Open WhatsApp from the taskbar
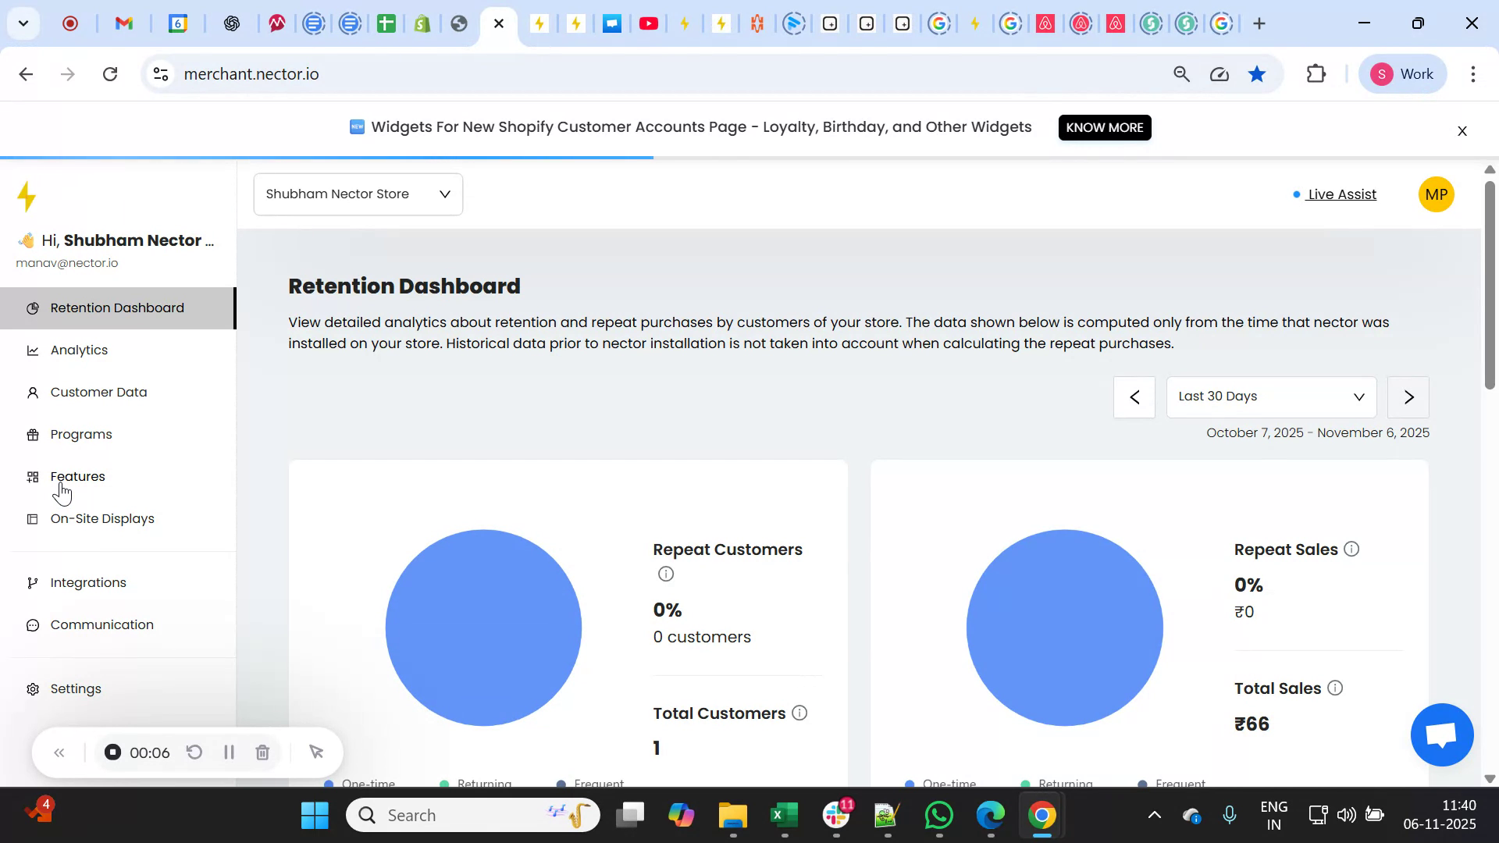The image size is (1499, 843). click(x=938, y=814)
